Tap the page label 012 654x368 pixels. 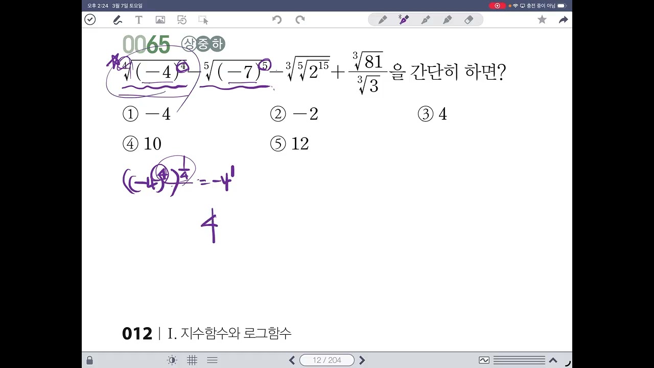137,334
